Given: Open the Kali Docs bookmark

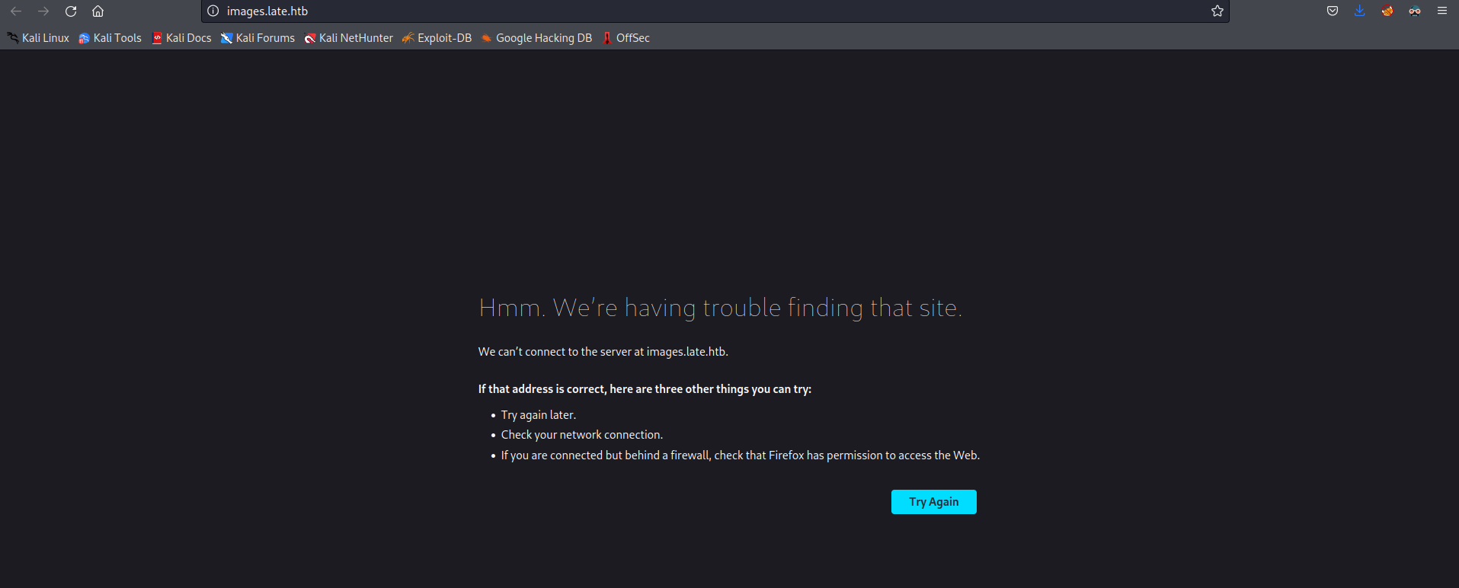Looking at the screenshot, I should (x=181, y=38).
